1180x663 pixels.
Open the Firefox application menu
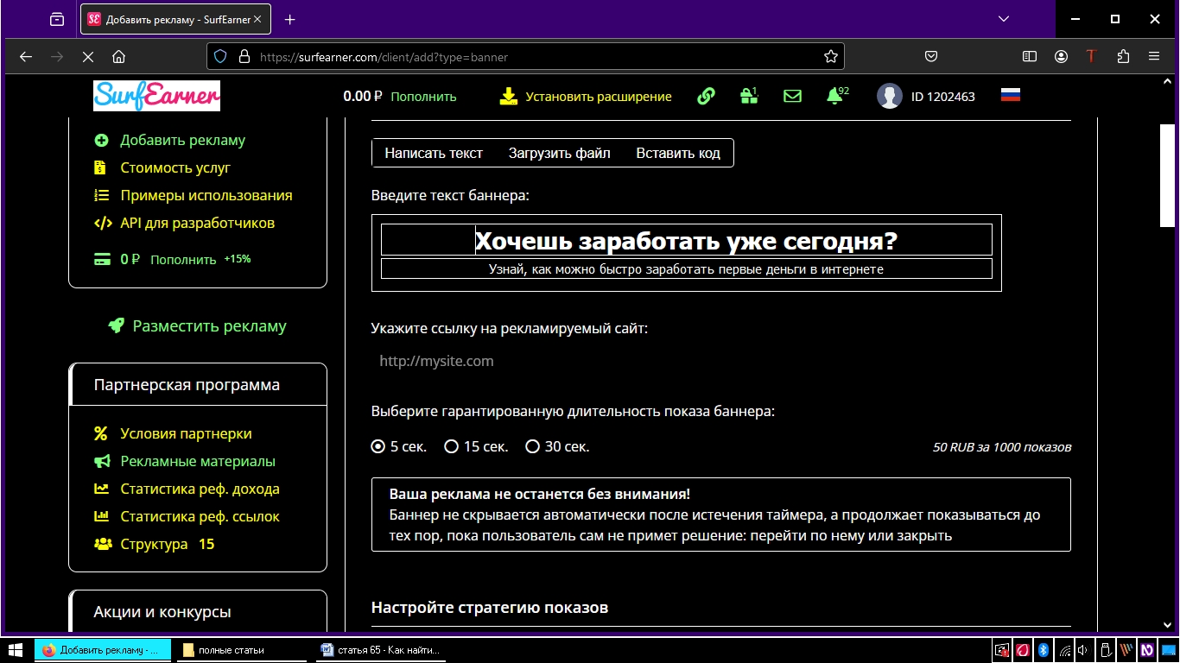(x=1154, y=56)
